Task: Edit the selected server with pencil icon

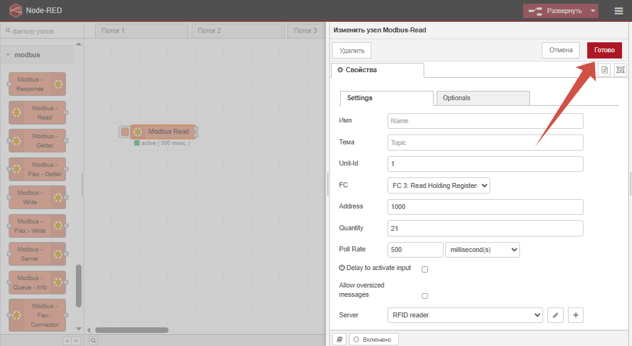Action: tap(555, 315)
